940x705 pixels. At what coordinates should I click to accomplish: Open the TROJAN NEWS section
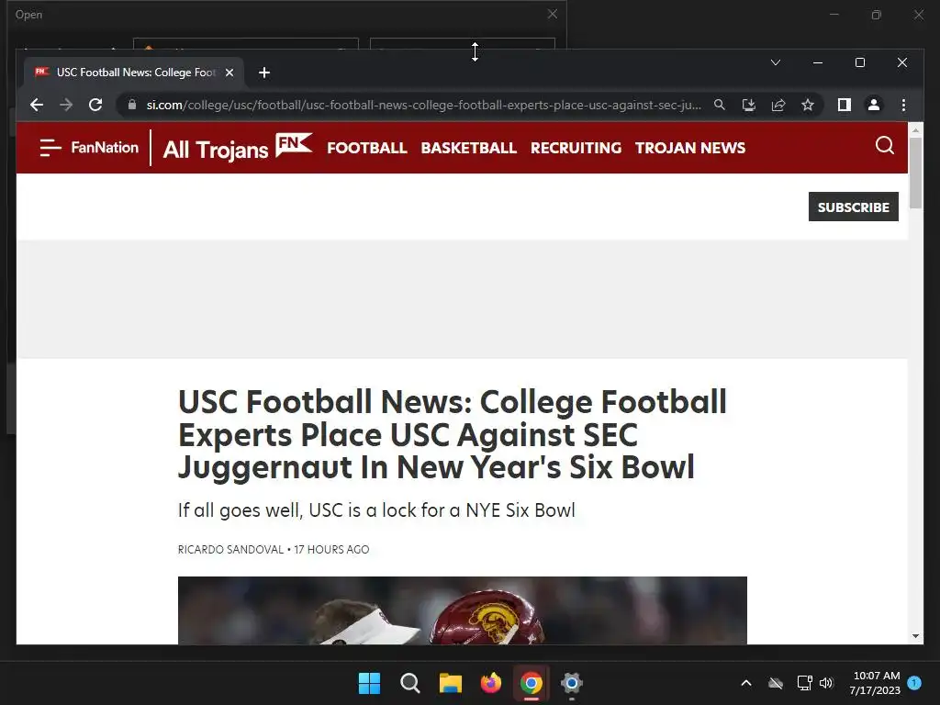coord(690,148)
